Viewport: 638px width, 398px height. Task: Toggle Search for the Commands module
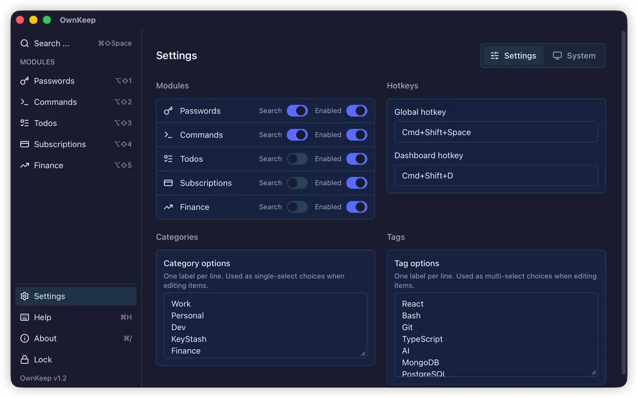click(297, 135)
